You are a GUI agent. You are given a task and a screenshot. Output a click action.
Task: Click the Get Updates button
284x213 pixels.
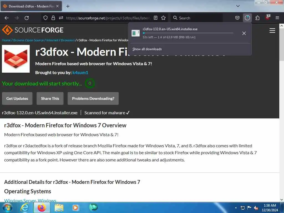(x=17, y=98)
